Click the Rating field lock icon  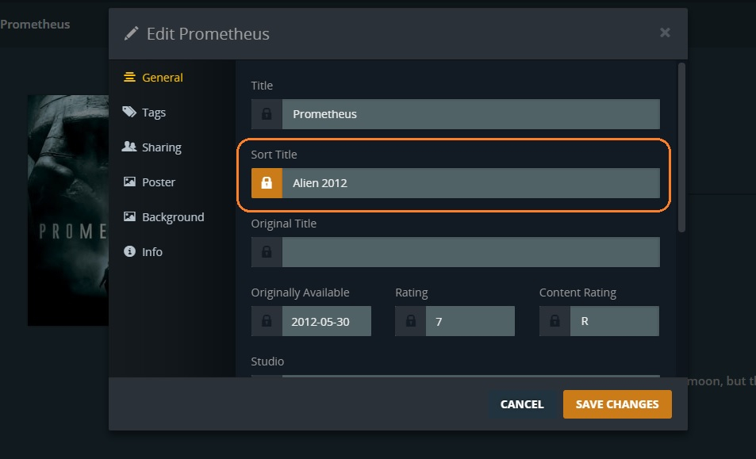tap(410, 321)
